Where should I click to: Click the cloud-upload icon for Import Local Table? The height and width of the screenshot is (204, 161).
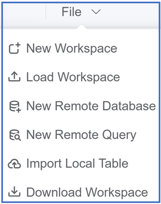14,163
